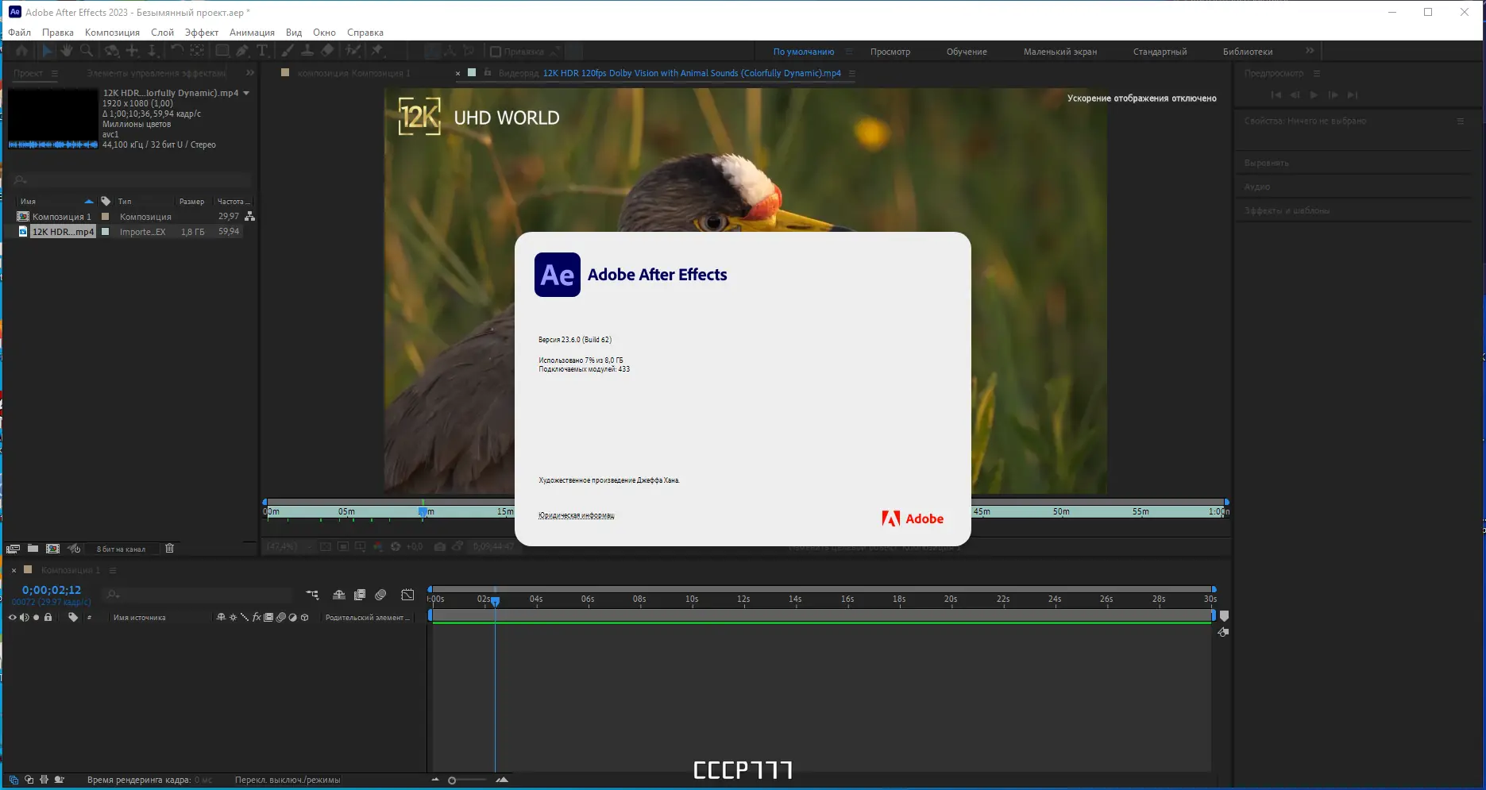Image resolution: width=1486 pixels, height=790 pixels.
Task: Click the Перекл. выключ./режимы button
Action: click(287, 780)
